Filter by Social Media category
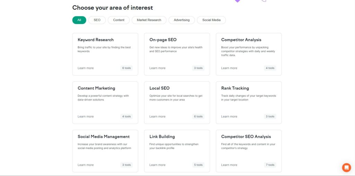355x176 pixels. (211, 20)
